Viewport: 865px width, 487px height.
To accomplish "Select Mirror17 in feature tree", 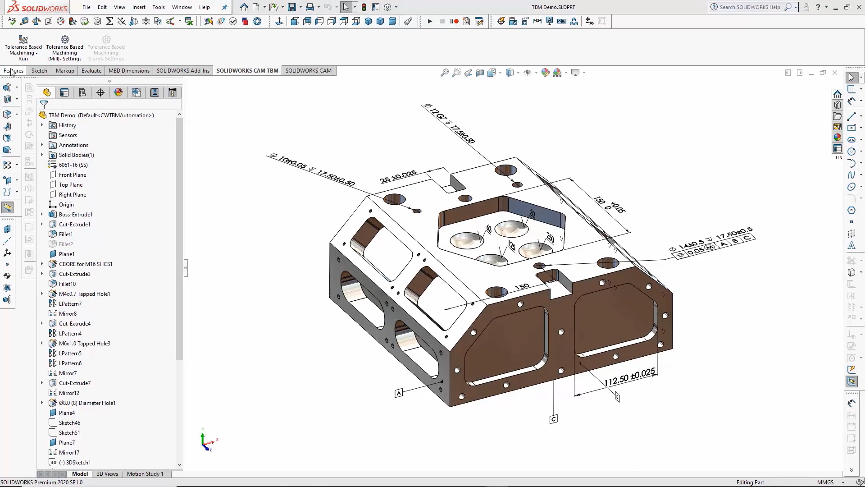I will point(69,452).
